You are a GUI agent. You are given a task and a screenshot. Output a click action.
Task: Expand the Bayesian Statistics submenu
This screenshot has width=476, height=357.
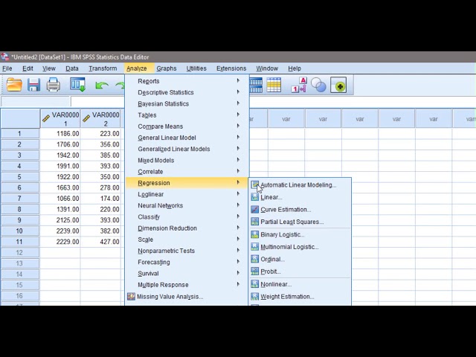tap(187, 104)
